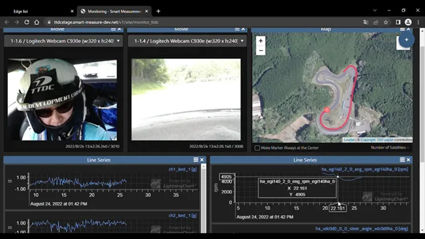Zoom in on the map
The height and width of the screenshot is (239, 425).
coord(260,41)
